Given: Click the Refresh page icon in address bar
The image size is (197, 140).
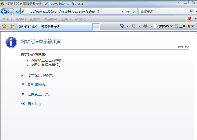Looking at the screenshot, I should pos(128,12).
